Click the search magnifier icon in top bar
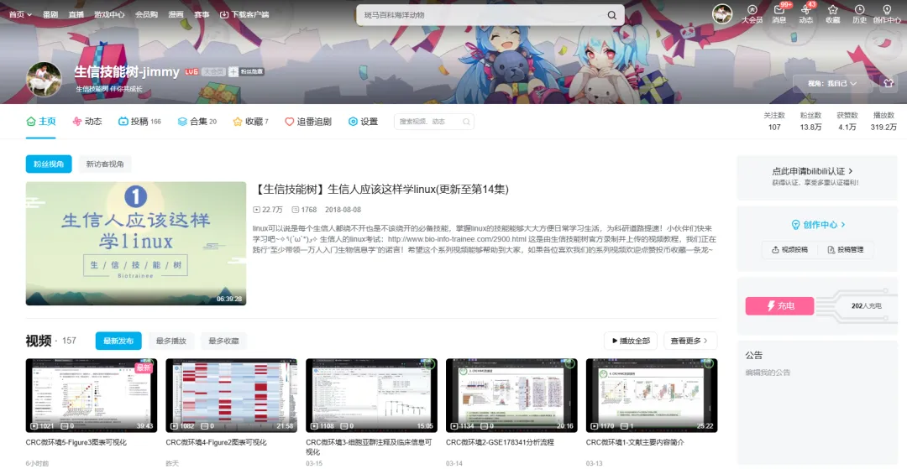This screenshot has width=907, height=469. tap(611, 15)
